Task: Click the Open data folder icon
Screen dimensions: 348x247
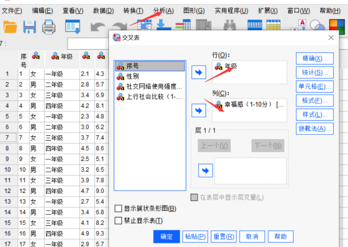Action: coord(10,27)
